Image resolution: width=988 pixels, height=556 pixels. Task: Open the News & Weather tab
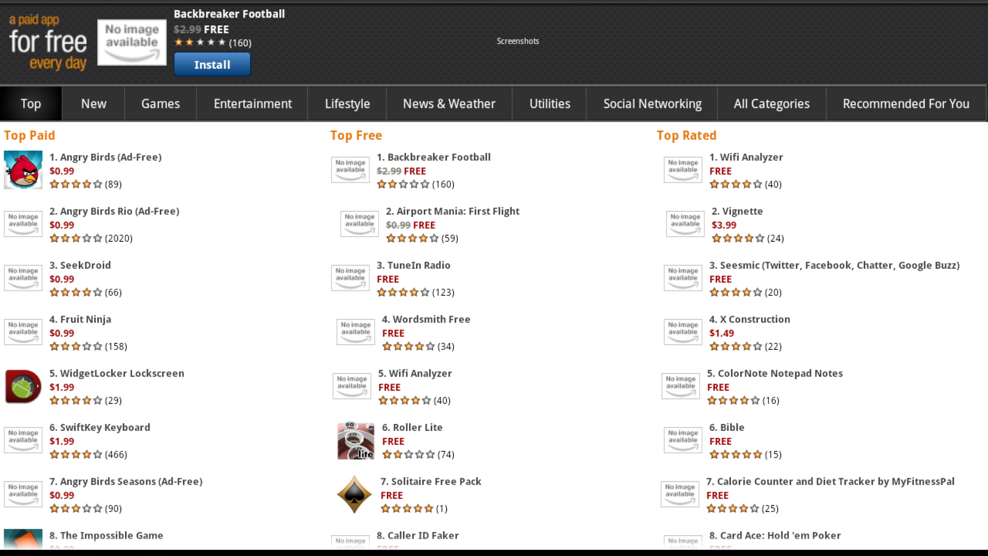[x=449, y=104]
